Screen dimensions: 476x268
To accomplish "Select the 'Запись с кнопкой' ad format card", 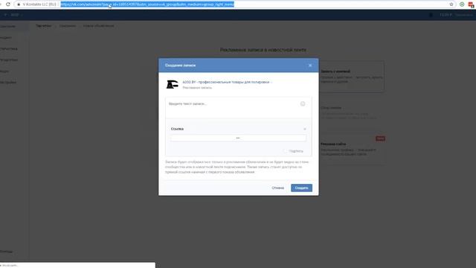I will (x=352, y=76).
